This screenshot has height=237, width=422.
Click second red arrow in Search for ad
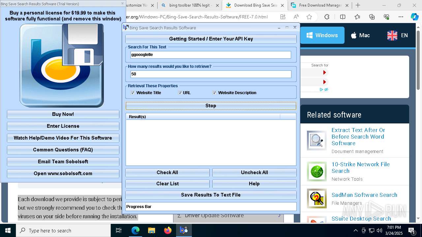324,82
